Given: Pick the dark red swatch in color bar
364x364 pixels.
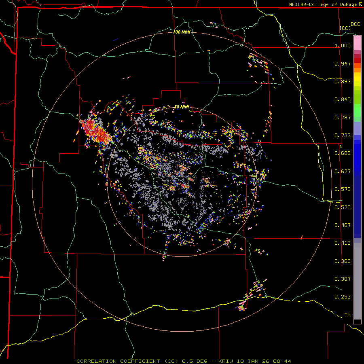Looking at the screenshot, I should coord(357,60).
